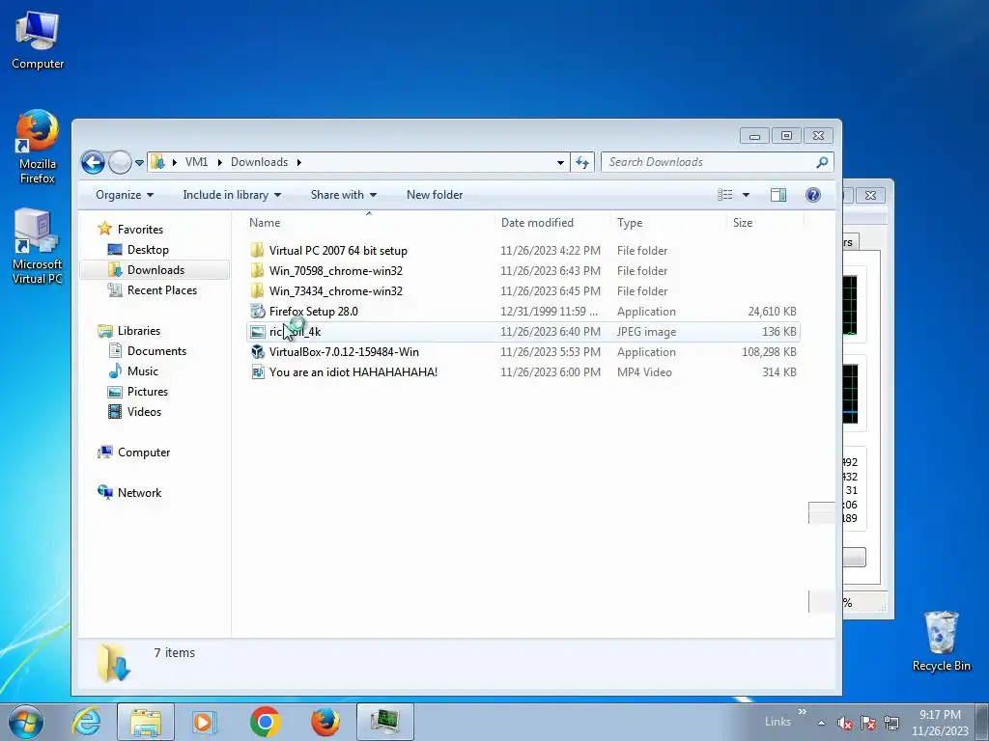Toggle the preview pane icon
This screenshot has height=741, width=989.
pyautogui.click(x=778, y=195)
